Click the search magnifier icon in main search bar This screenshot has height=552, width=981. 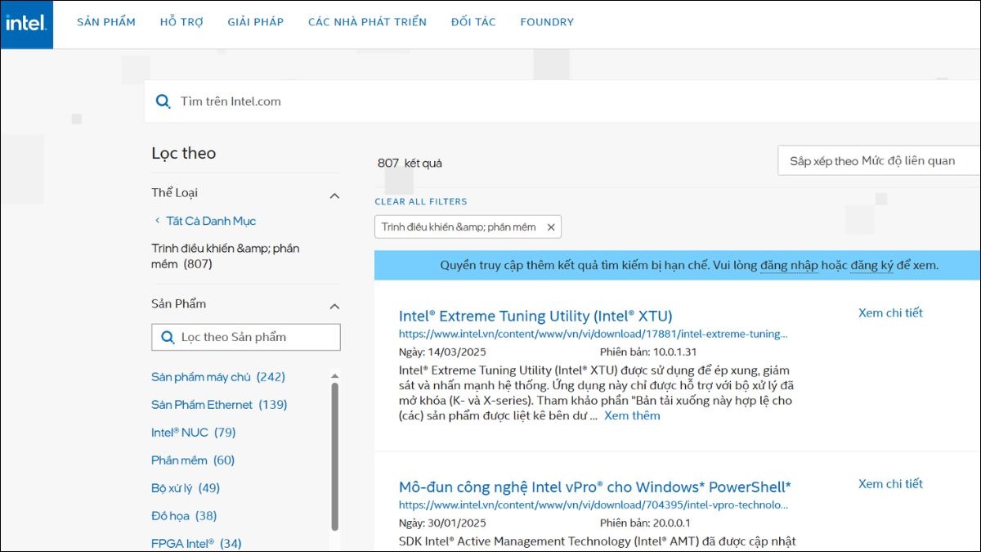click(163, 101)
